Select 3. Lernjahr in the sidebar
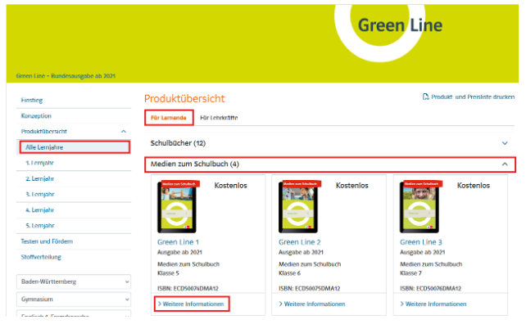 click(x=39, y=195)
